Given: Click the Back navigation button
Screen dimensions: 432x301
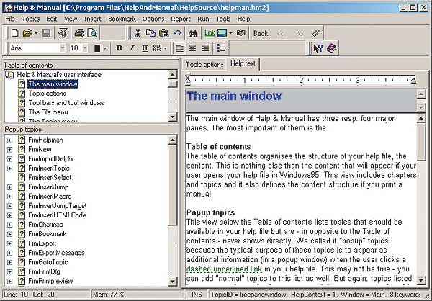Looking at the screenshot, I should 261,33.
